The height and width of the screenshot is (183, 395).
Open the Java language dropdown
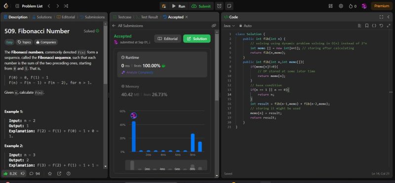pos(229,26)
